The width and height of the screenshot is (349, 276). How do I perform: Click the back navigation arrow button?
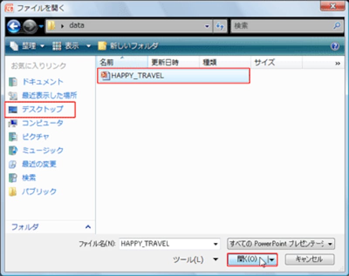[x=14, y=26]
